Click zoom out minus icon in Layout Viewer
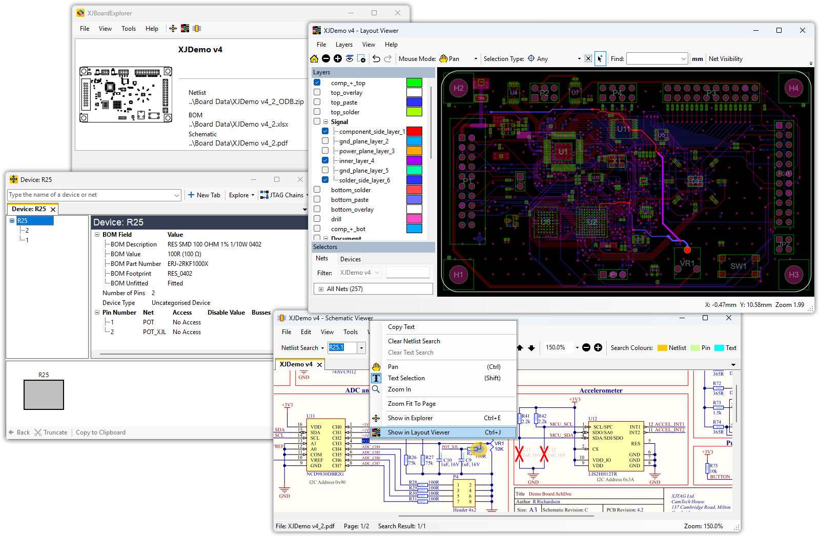Viewport: 820px width, 537px height. (326, 59)
